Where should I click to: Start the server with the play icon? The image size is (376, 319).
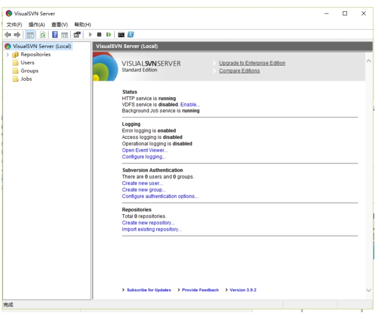(x=90, y=34)
